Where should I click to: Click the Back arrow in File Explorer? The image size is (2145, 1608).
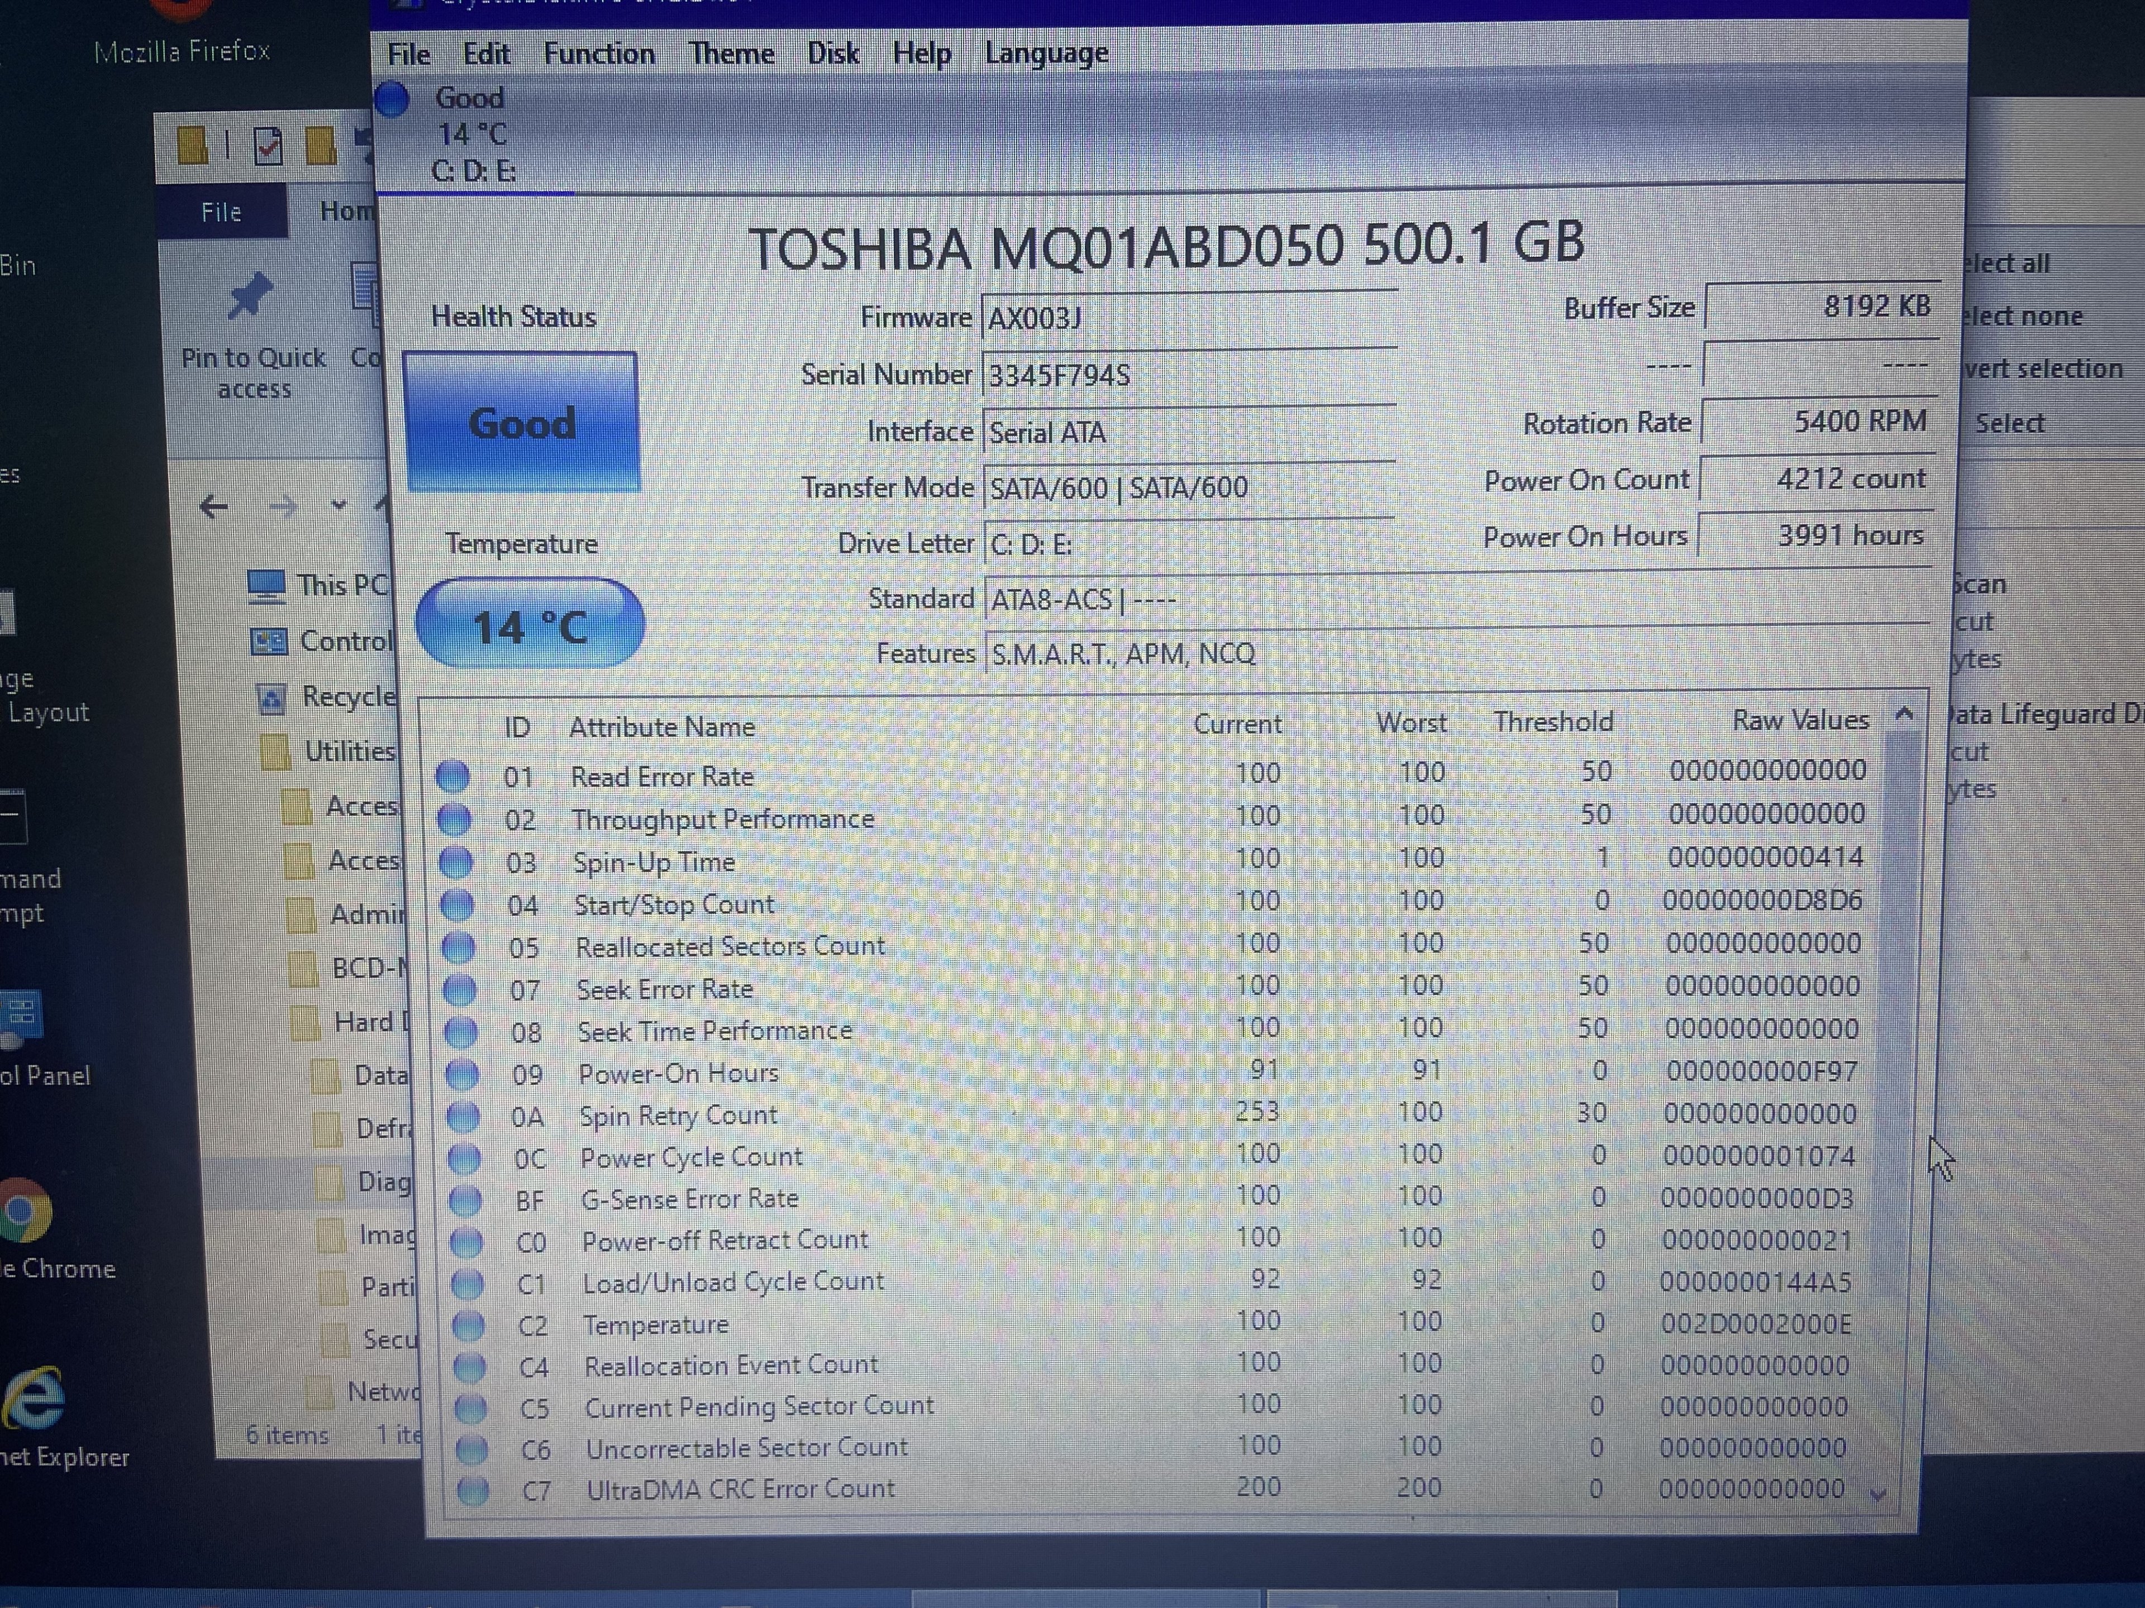pos(213,506)
